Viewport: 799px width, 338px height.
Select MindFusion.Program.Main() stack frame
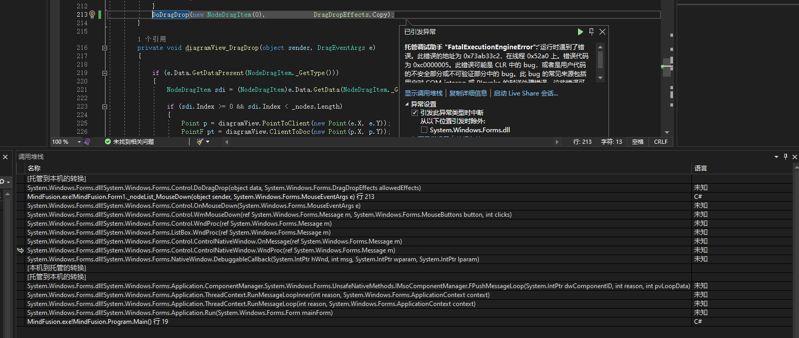[x=98, y=322]
